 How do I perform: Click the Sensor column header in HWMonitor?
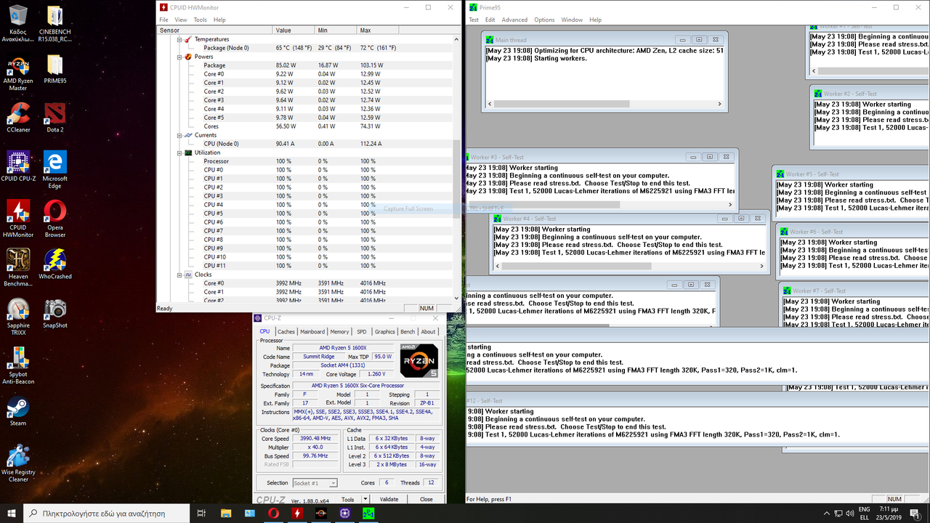click(215, 31)
